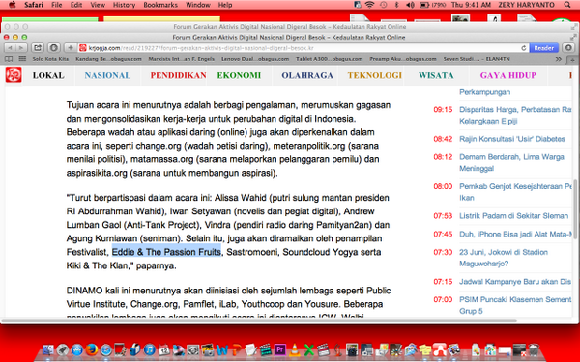Screen dimensions: 580x362
Task: Open the Bluetooth status icon
Action: point(397,5)
